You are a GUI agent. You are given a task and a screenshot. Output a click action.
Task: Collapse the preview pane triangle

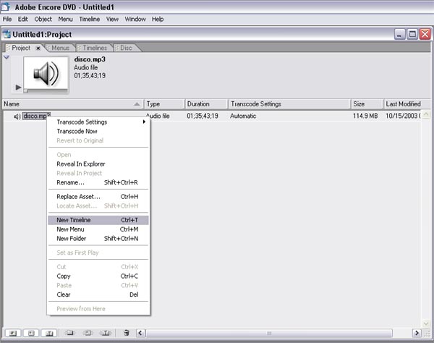click(7, 57)
